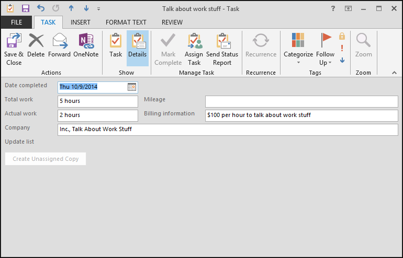Undo the last action

[x=41, y=8]
